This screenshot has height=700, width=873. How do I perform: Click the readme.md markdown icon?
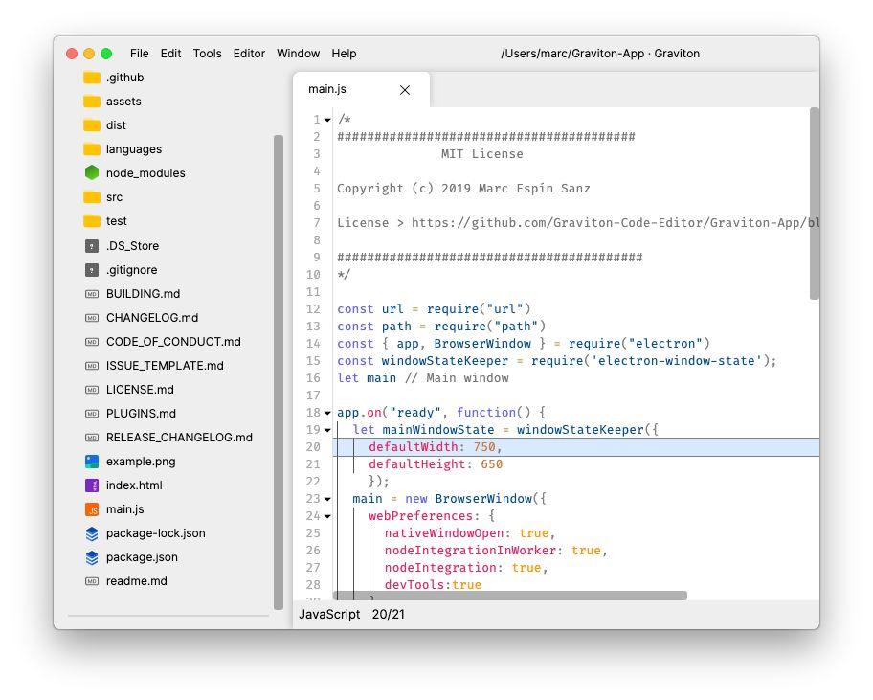[x=92, y=581]
